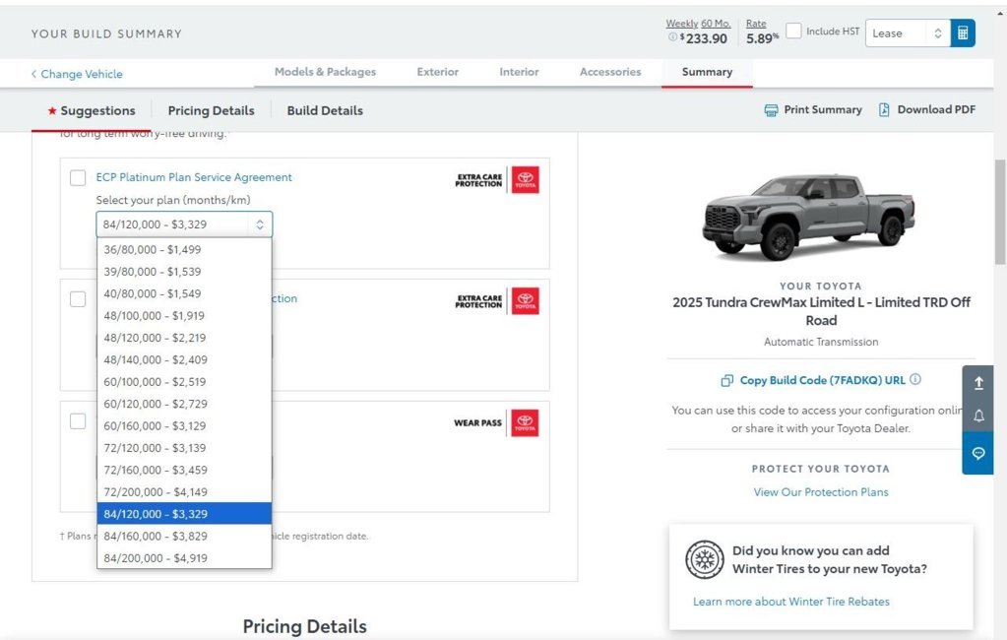Select highlighted plan 84/120,000 - $3,329

pyautogui.click(x=184, y=514)
